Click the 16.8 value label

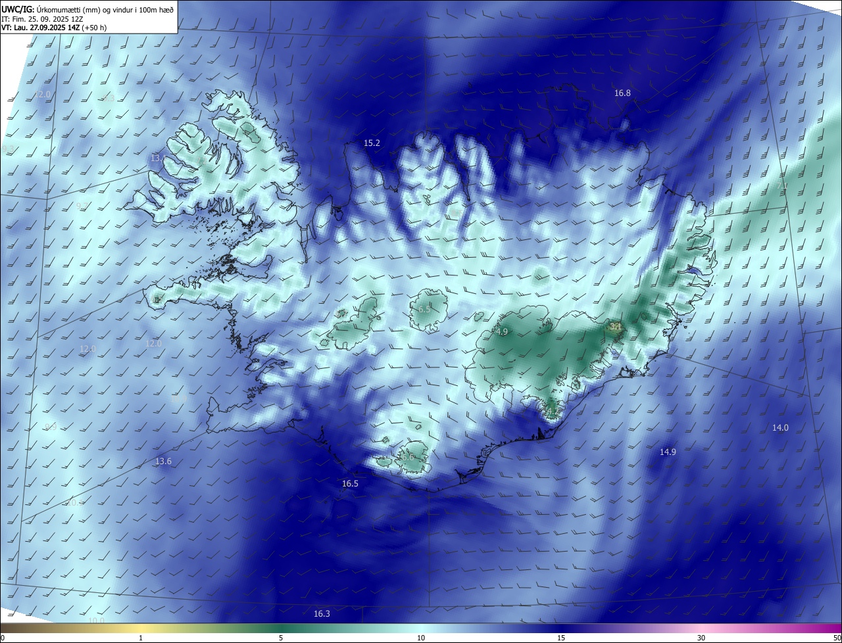coord(622,93)
